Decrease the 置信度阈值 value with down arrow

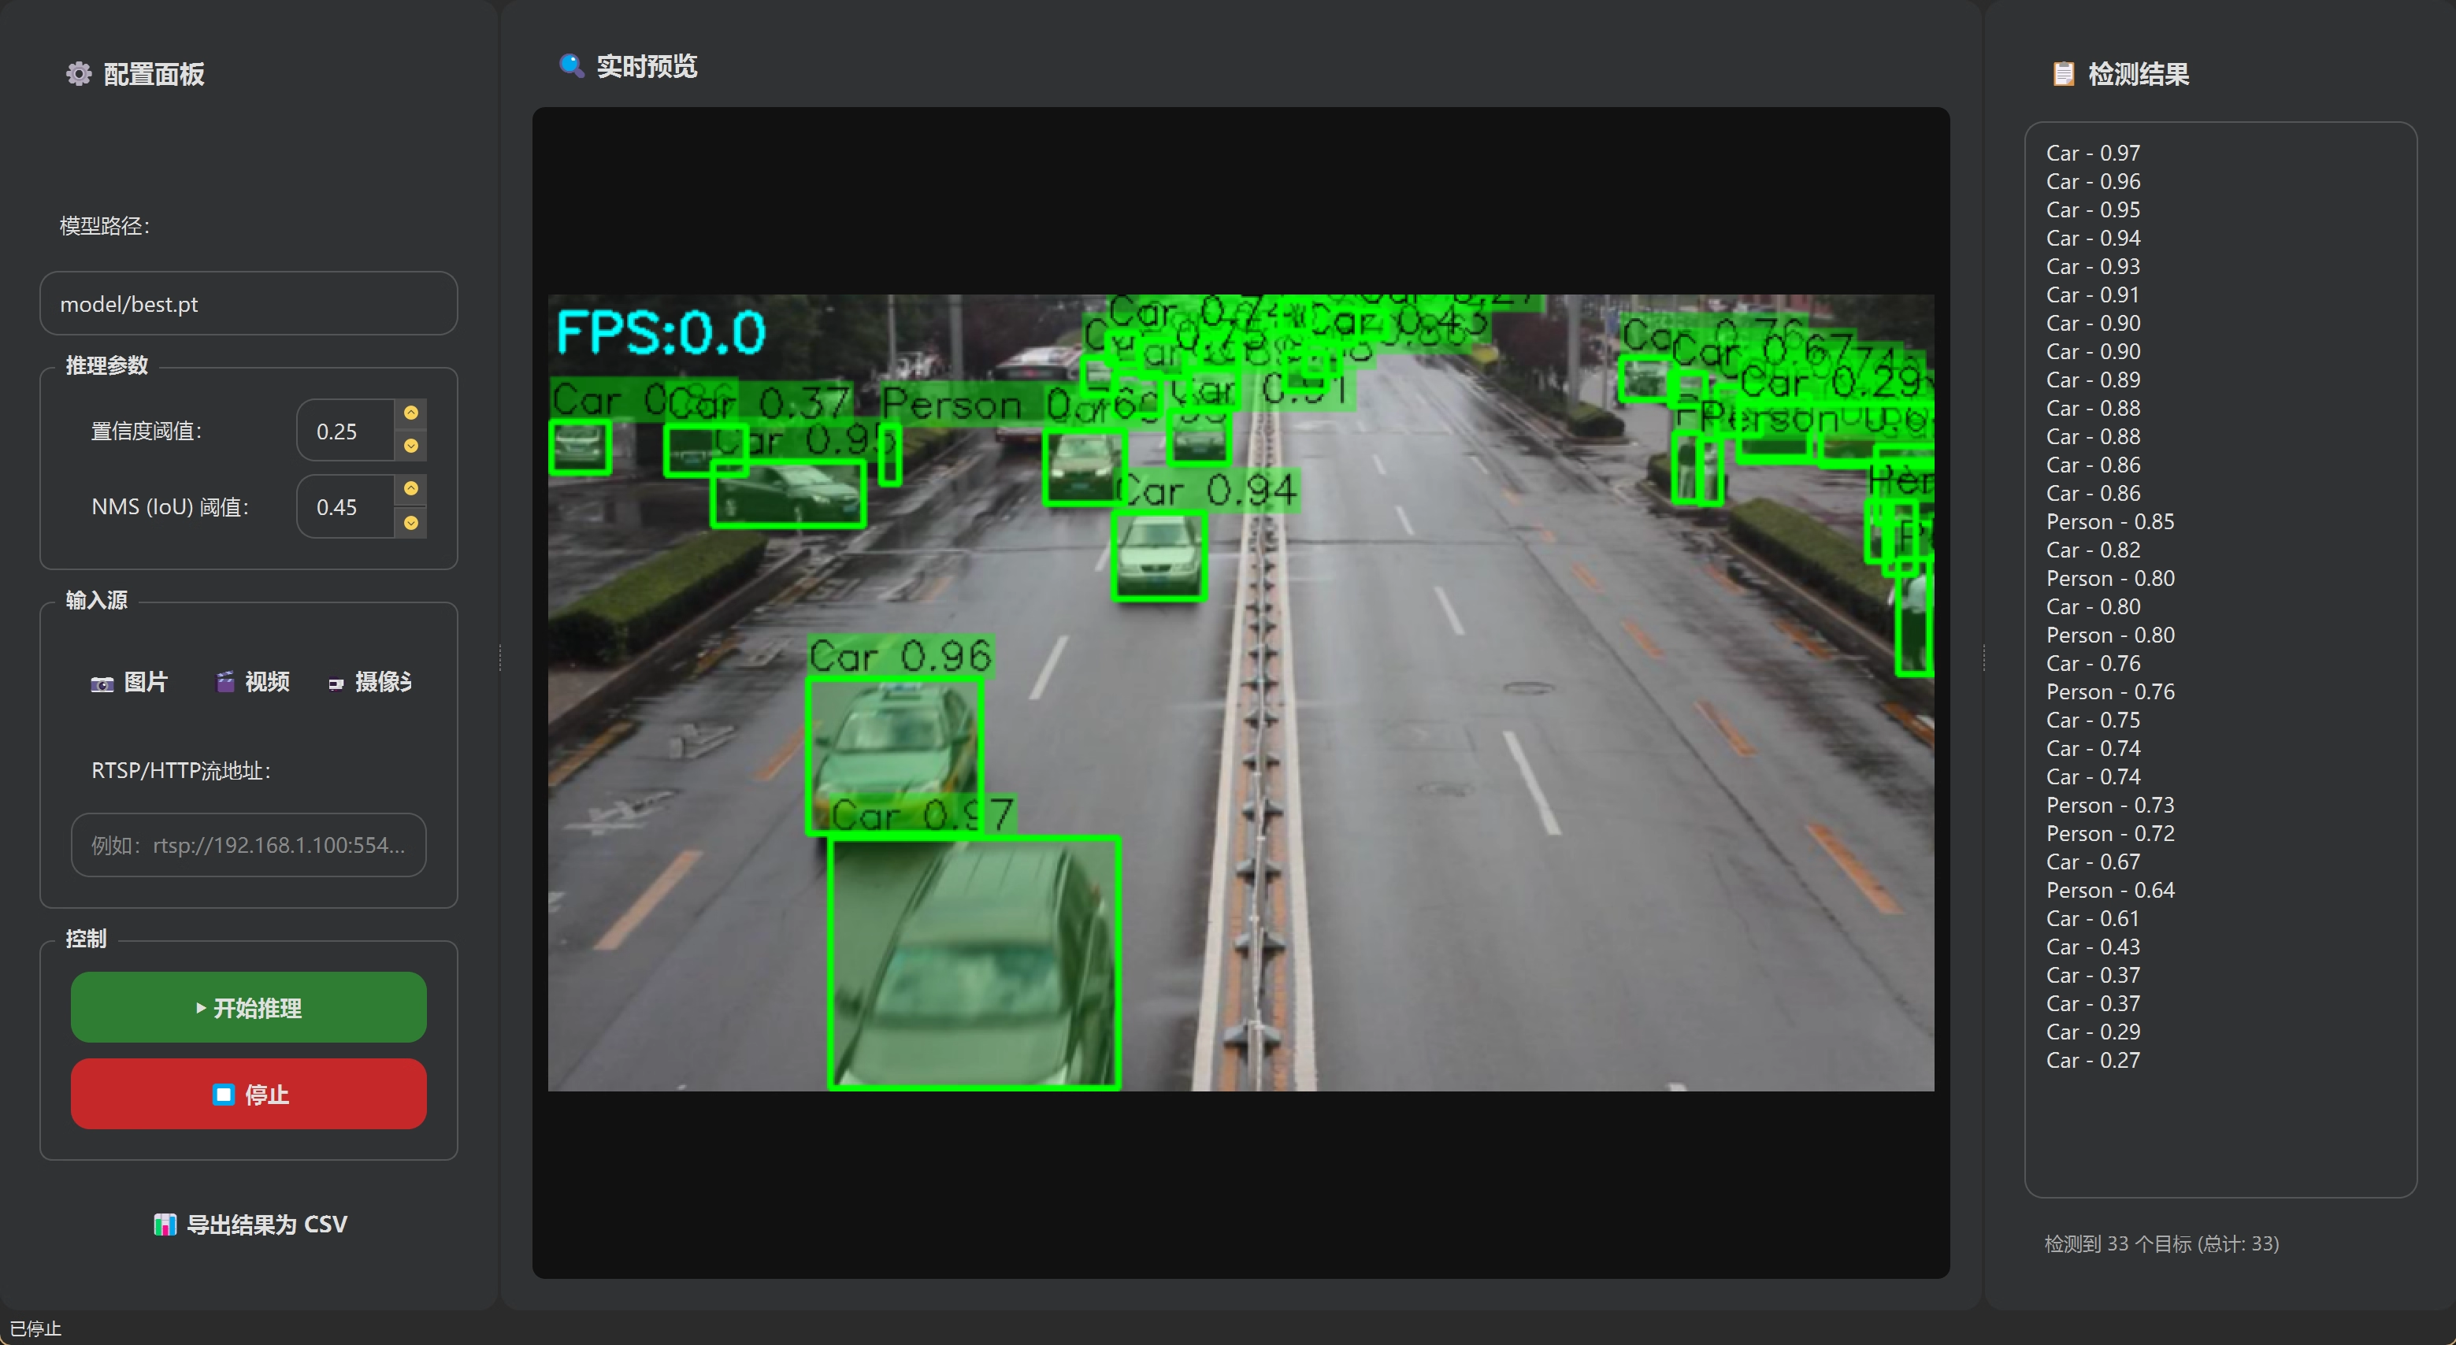[x=411, y=445]
